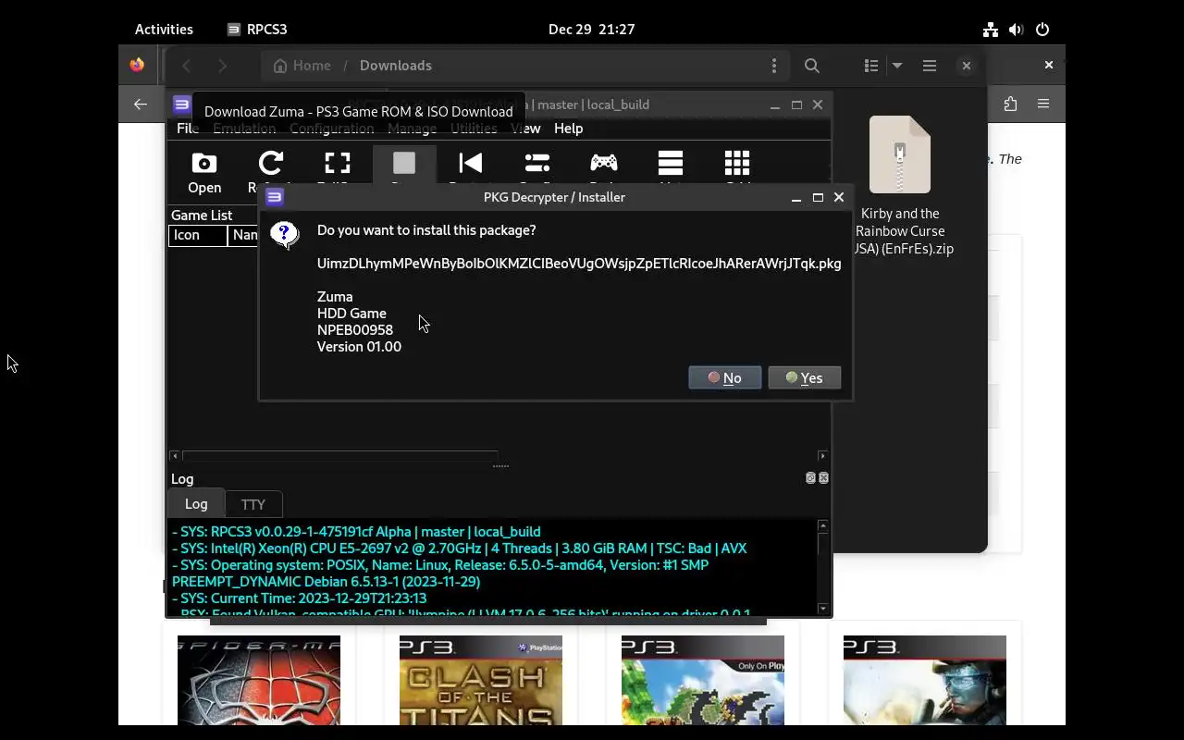This screenshot has height=740, width=1184.
Task: Open the Utilities menu
Action: (x=474, y=129)
